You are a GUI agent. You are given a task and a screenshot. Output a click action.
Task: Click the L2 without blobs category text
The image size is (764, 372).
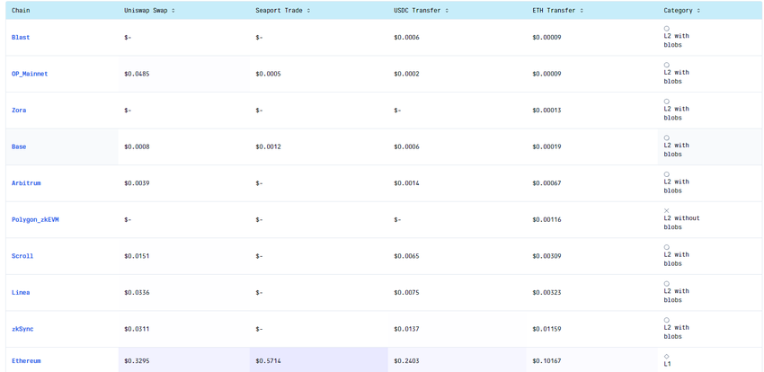click(681, 223)
